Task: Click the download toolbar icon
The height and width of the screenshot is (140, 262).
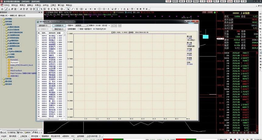Action: coord(9,9)
